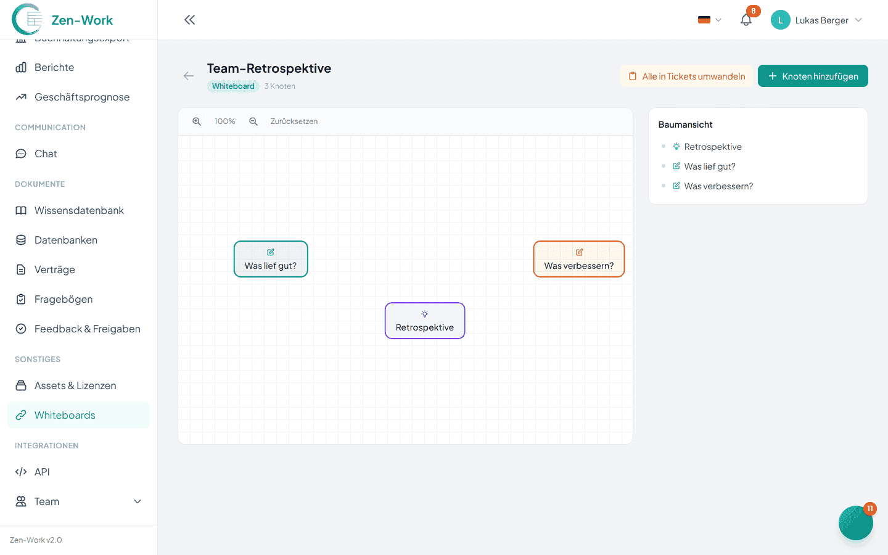
Task: Click the Wissensdatenbank book icon
Action: [x=21, y=210]
